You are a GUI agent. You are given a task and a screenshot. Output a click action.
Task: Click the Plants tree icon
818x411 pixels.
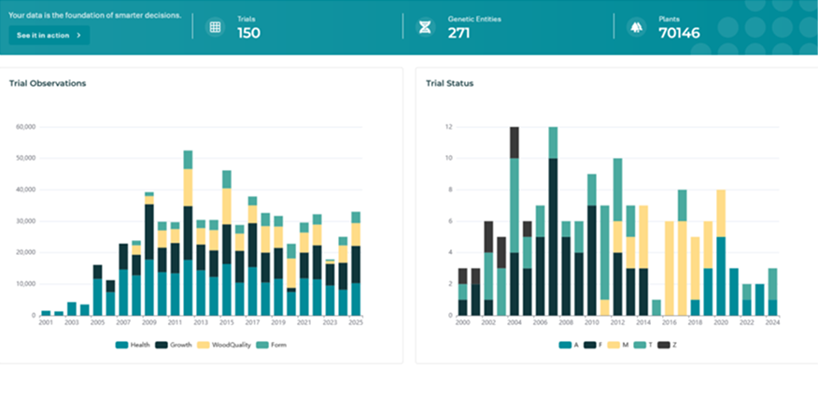click(636, 27)
